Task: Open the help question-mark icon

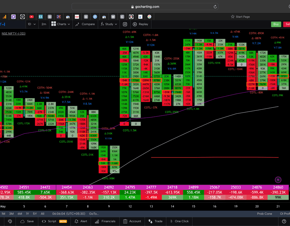Action: coord(284,221)
